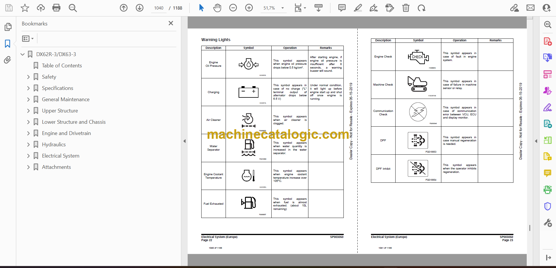Open the Hydraulics bookmark label
556x268 pixels.
pyautogui.click(x=54, y=145)
